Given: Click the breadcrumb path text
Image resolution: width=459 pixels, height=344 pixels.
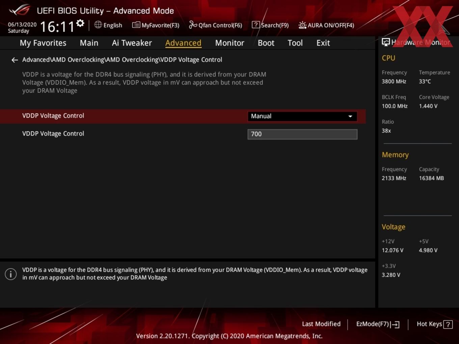Looking at the screenshot, I should (x=122, y=60).
